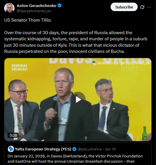Click the Ukraine flag icon in the video watermark
Screen dimensions: 156x165
pyautogui.click(x=94, y=63)
